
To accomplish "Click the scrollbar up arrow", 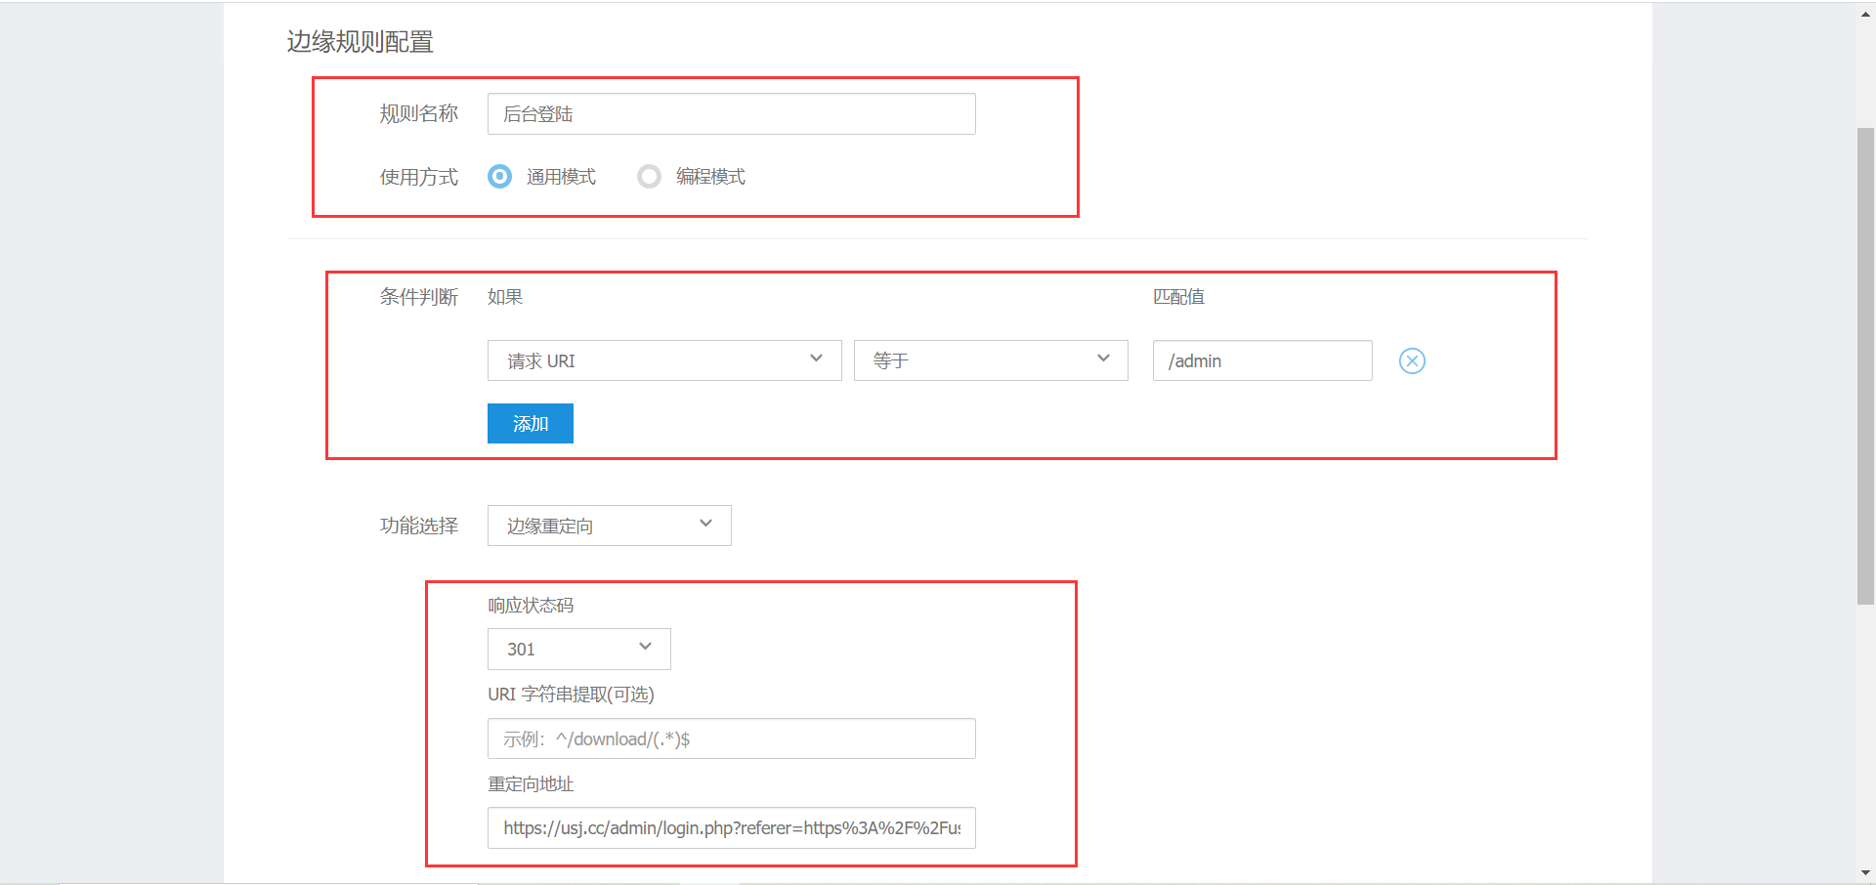I will [x=1865, y=14].
